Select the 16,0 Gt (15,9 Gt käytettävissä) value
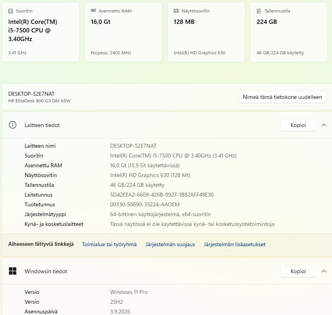 point(145,165)
